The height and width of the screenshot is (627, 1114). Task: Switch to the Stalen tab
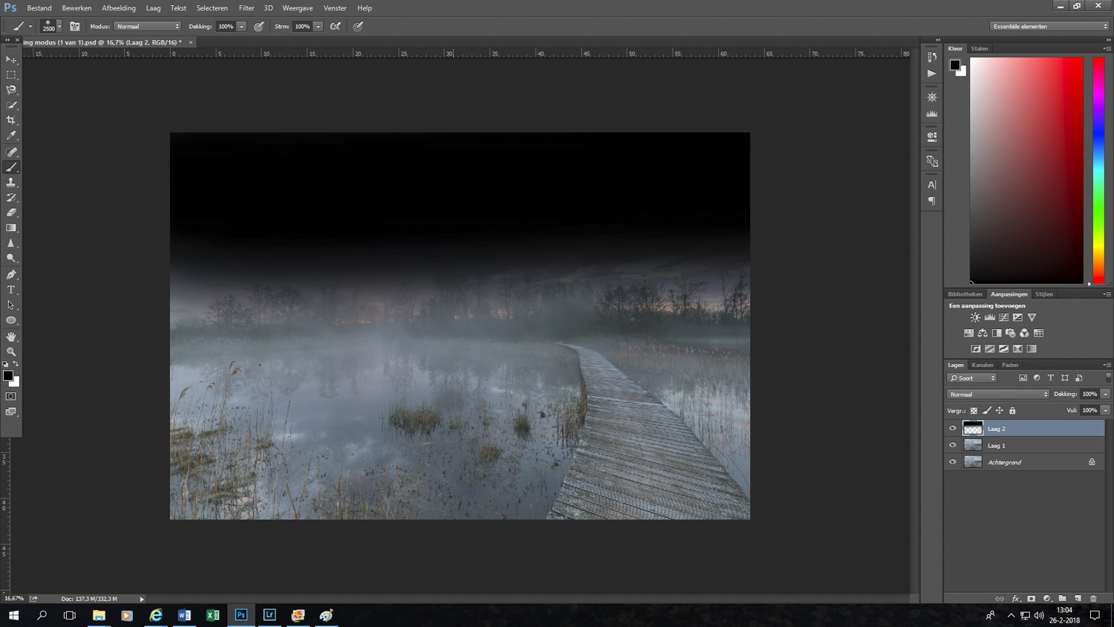click(x=980, y=48)
